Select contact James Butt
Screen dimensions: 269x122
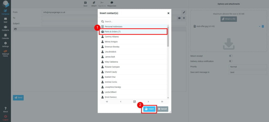(133, 57)
